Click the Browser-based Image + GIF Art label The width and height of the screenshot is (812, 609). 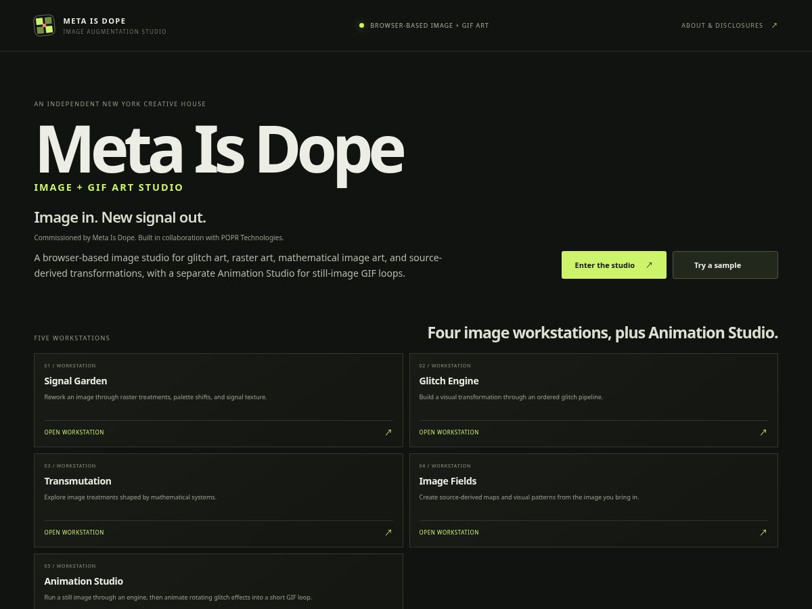pos(429,26)
